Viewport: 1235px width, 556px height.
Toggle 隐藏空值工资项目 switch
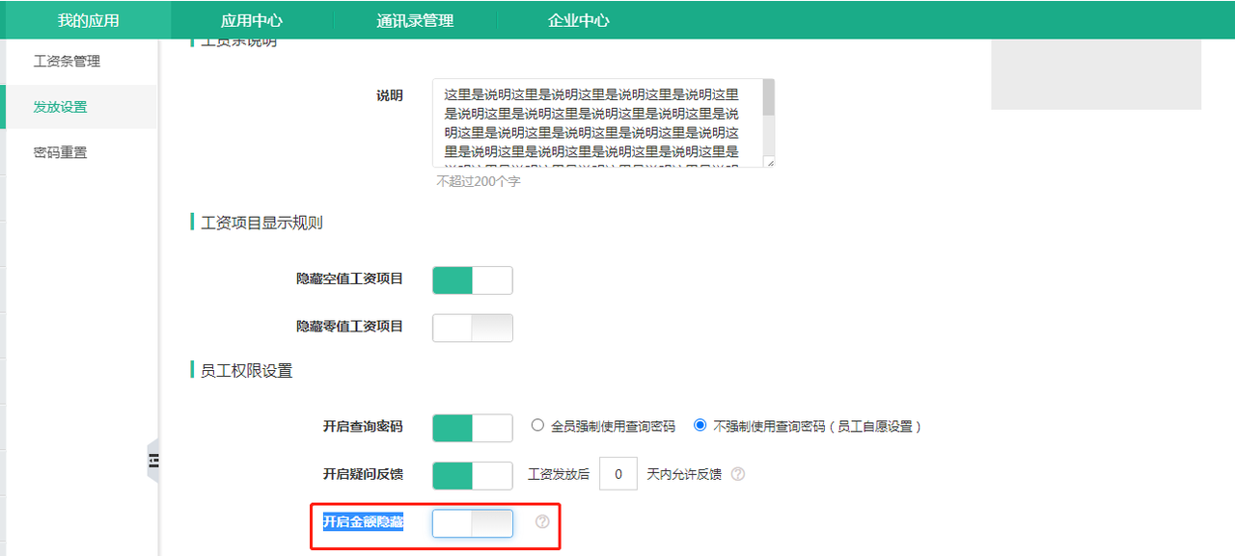473,280
